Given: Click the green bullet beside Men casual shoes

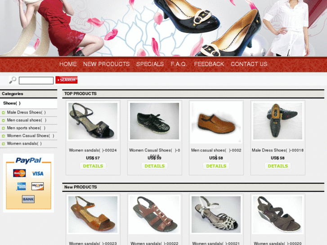Looking at the screenshot, I should [x=3, y=120].
